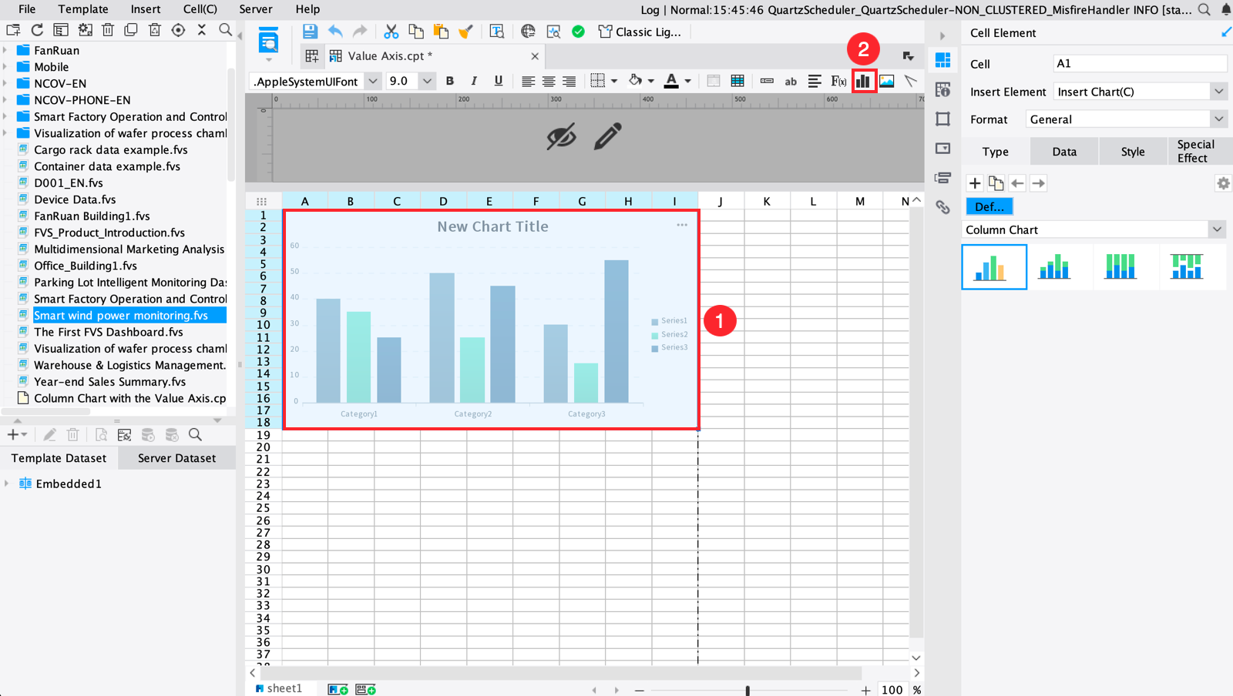
Task: Select the stacked column chart thumbnail
Action: (x=1054, y=267)
